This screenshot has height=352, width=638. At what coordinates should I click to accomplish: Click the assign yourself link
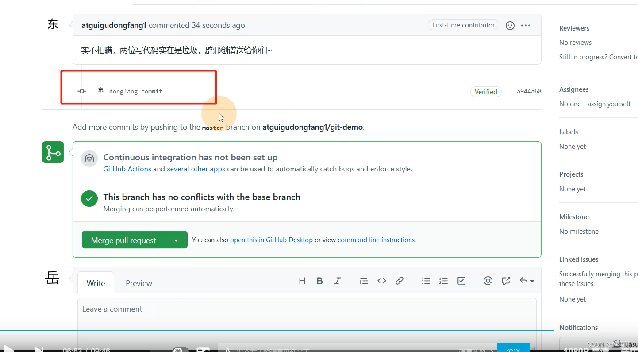tap(610, 104)
